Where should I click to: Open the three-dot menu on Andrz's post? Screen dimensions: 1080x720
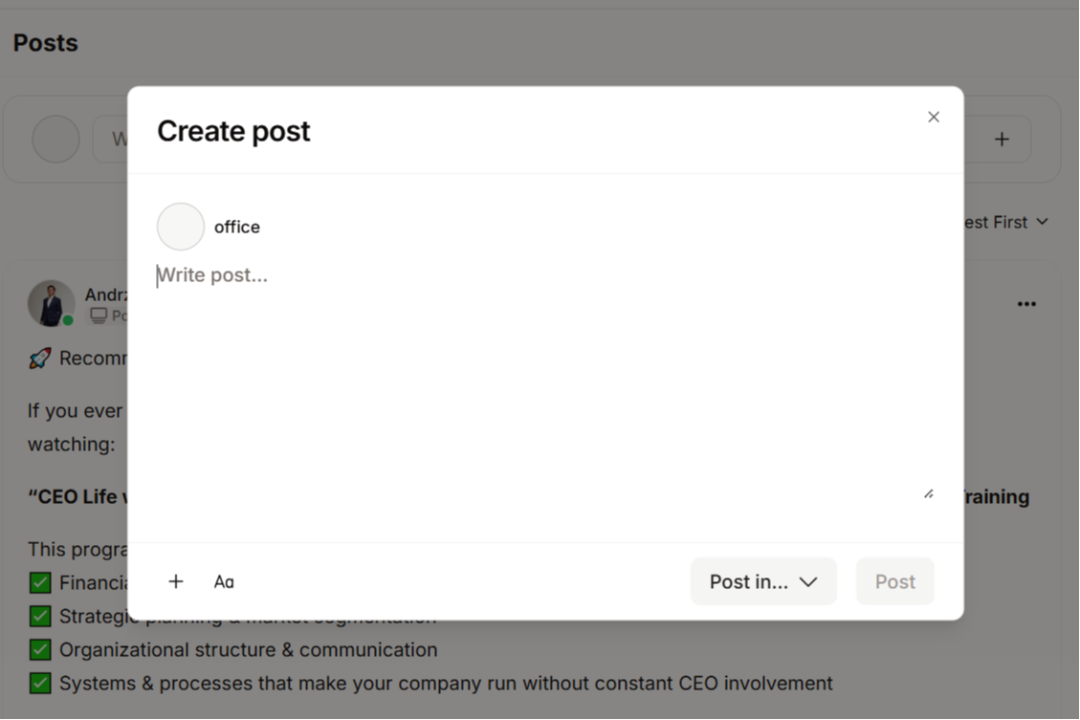click(1026, 304)
